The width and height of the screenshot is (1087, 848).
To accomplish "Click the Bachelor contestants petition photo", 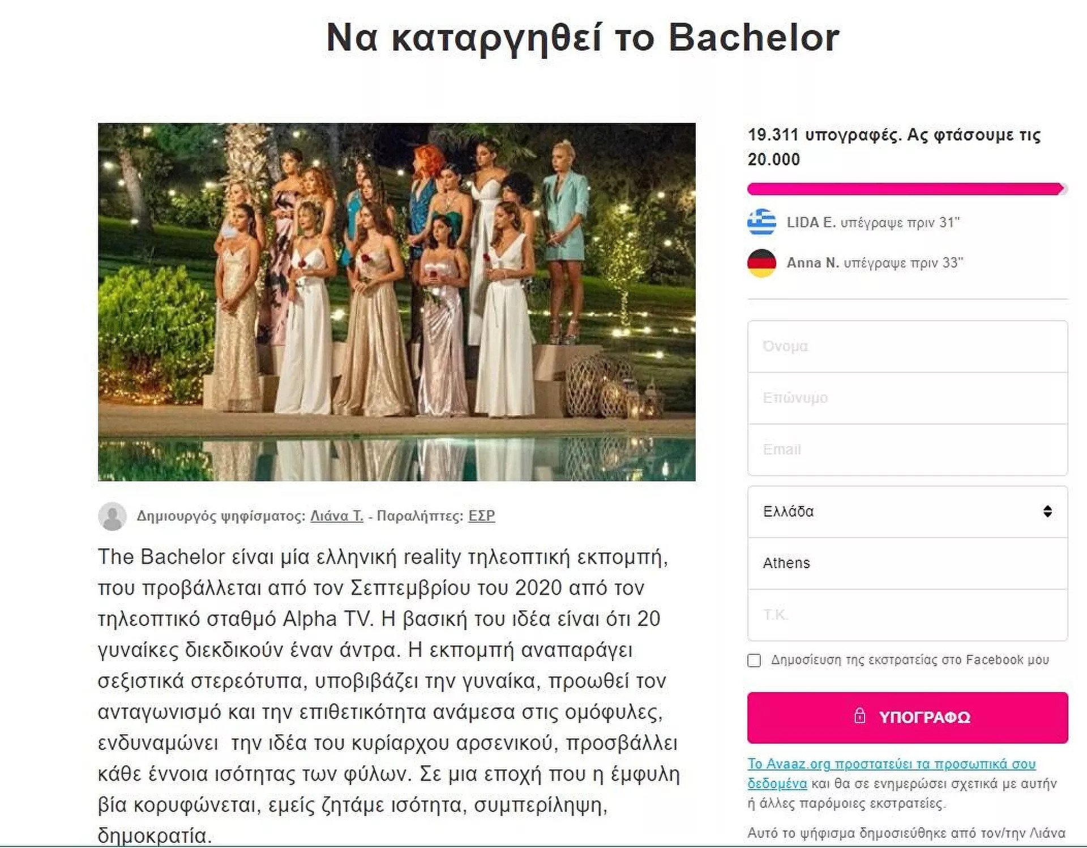I will 396,302.
